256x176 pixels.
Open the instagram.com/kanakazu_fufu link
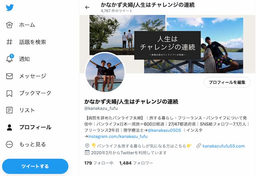118,136
